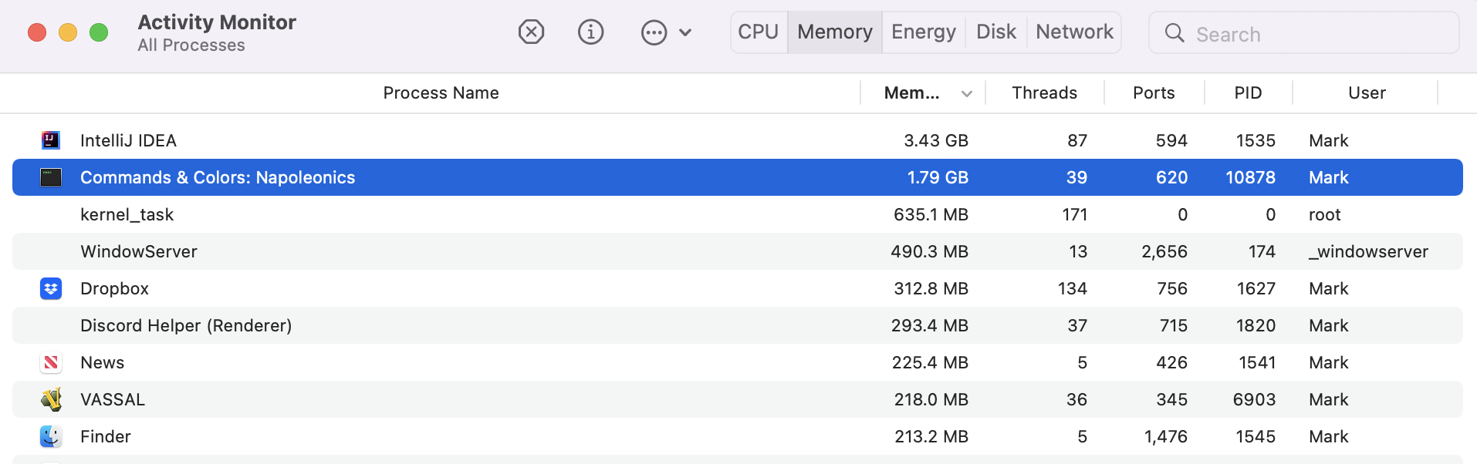The width and height of the screenshot is (1477, 464).
Task: Click the 1,476 ports value
Action: pyautogui.click(x=1165, y=436)
